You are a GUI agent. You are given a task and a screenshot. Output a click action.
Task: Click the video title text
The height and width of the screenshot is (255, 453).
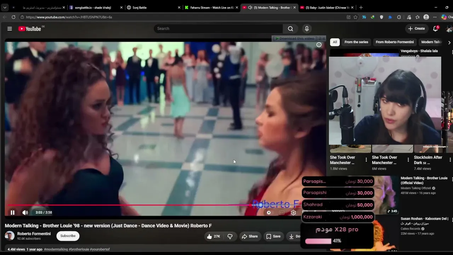click(108, 226)
